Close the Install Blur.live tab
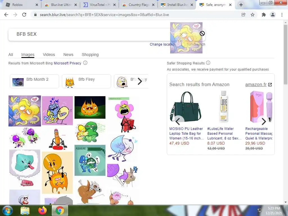Image resolution: width=288 pixels, height=216 pixels. [x=192, y=5]
